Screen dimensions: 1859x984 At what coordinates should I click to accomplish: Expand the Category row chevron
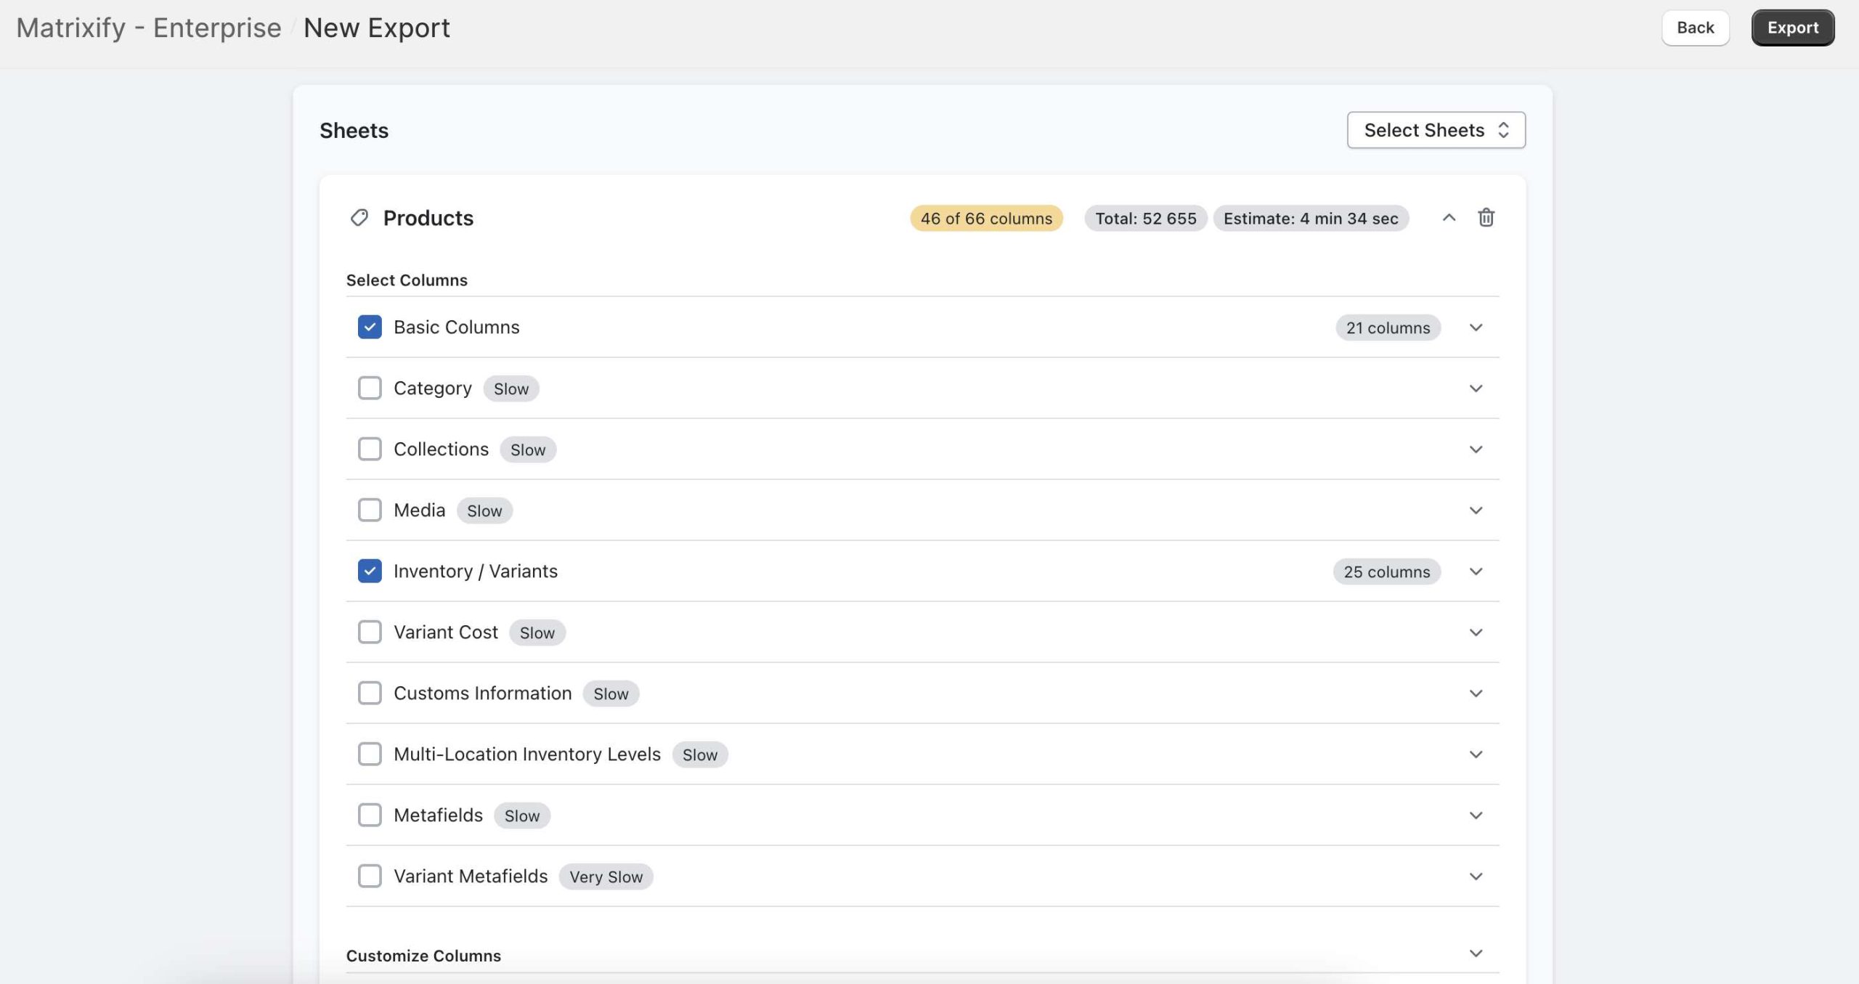click(1476, 389)
